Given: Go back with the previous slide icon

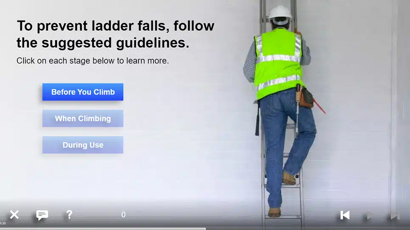Looking at the screenshot, I should [345, 215].
